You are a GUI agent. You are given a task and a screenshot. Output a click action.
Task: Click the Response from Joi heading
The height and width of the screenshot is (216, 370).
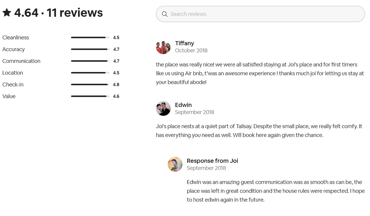click(212, 161)
